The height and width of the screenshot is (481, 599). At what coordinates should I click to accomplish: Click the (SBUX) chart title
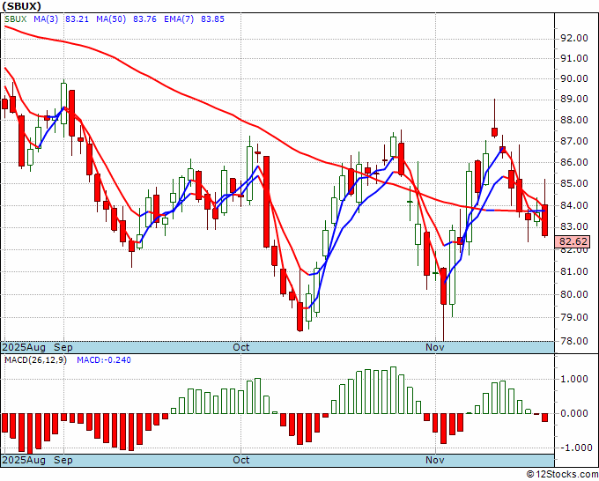[x=21, y=6]
